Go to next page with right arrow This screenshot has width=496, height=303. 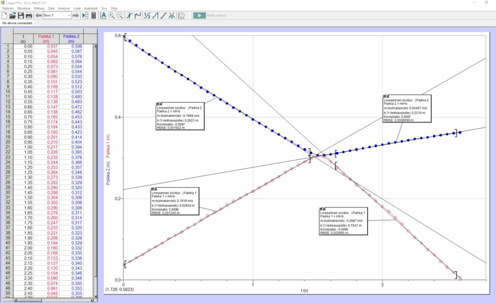click(x=76, y=15)
